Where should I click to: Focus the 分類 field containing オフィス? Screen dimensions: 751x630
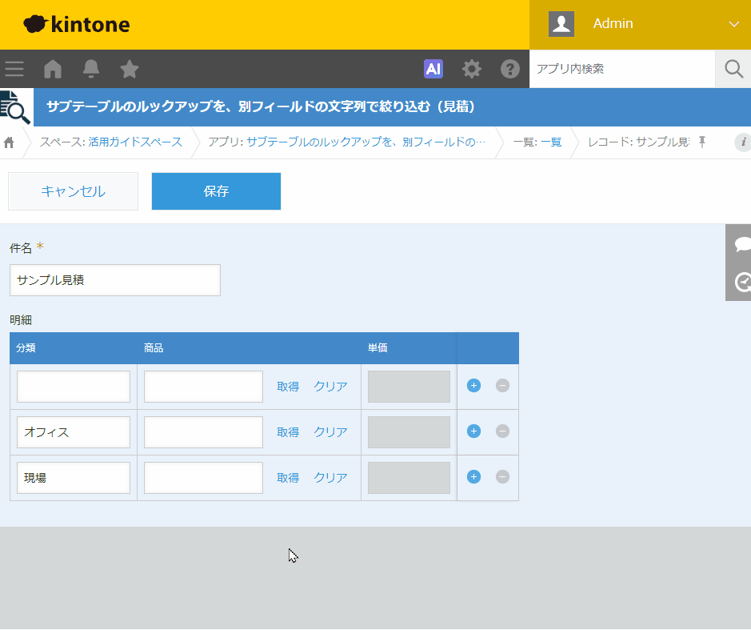point(74,432)
